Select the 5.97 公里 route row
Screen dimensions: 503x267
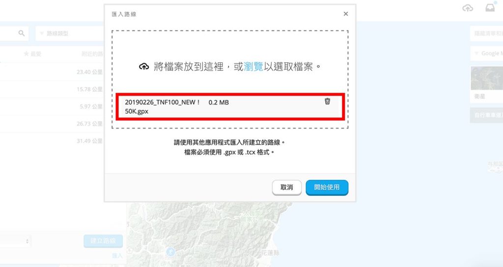[52, 107]
